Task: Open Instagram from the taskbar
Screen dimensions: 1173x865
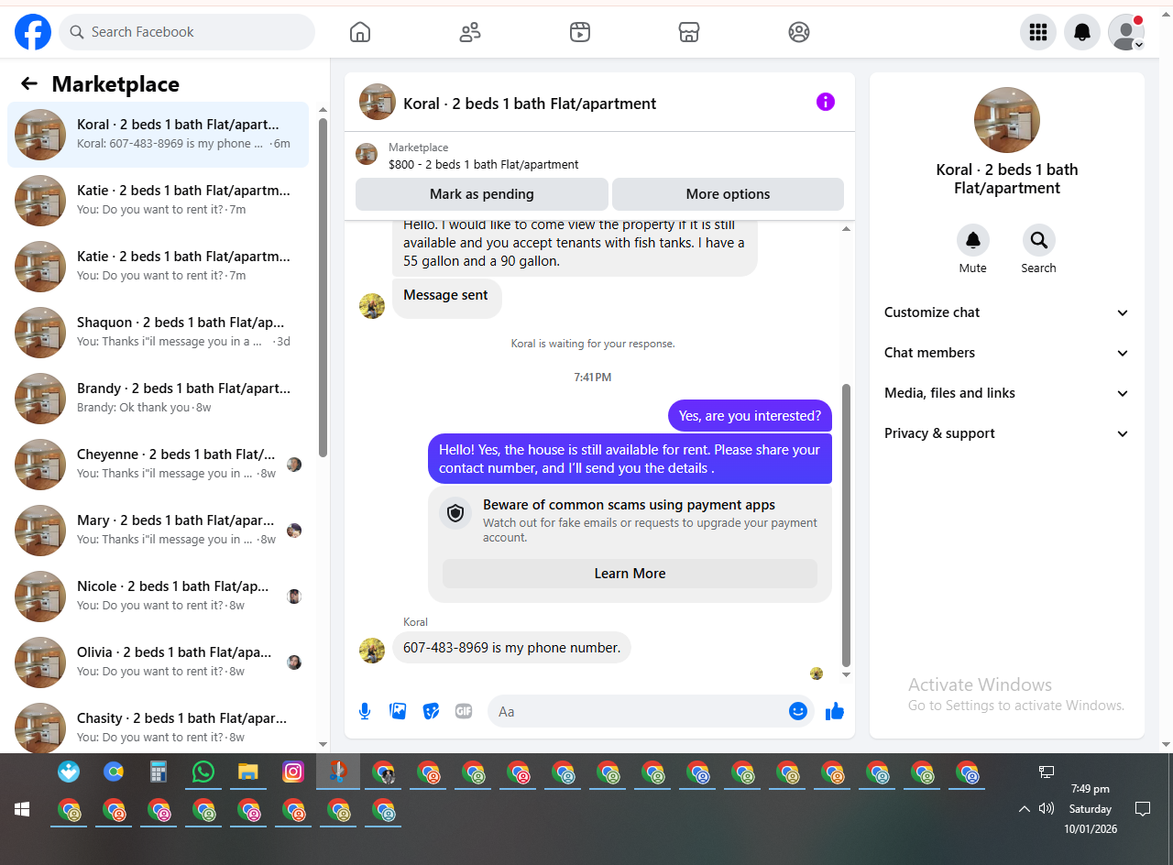Action: click(292, 772)
